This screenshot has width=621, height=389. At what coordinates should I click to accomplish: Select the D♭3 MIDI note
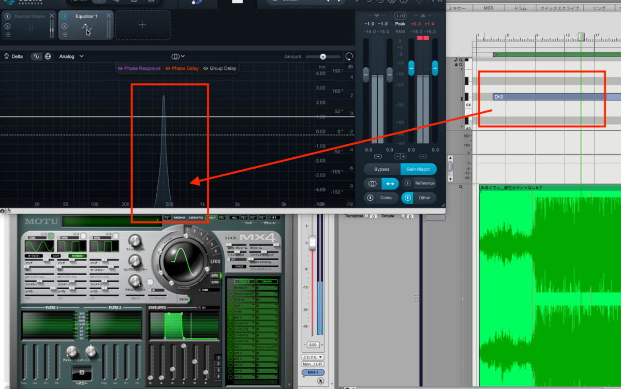[x=557, y=97]
